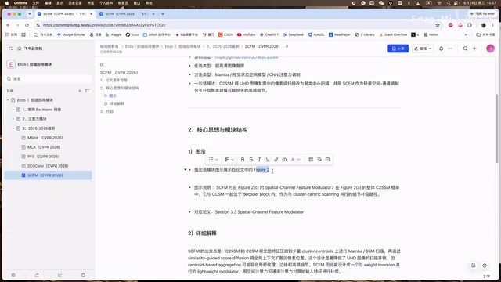501x282 pixels.
Task: Add new page with directory plus icon
Action: point(80,91)
